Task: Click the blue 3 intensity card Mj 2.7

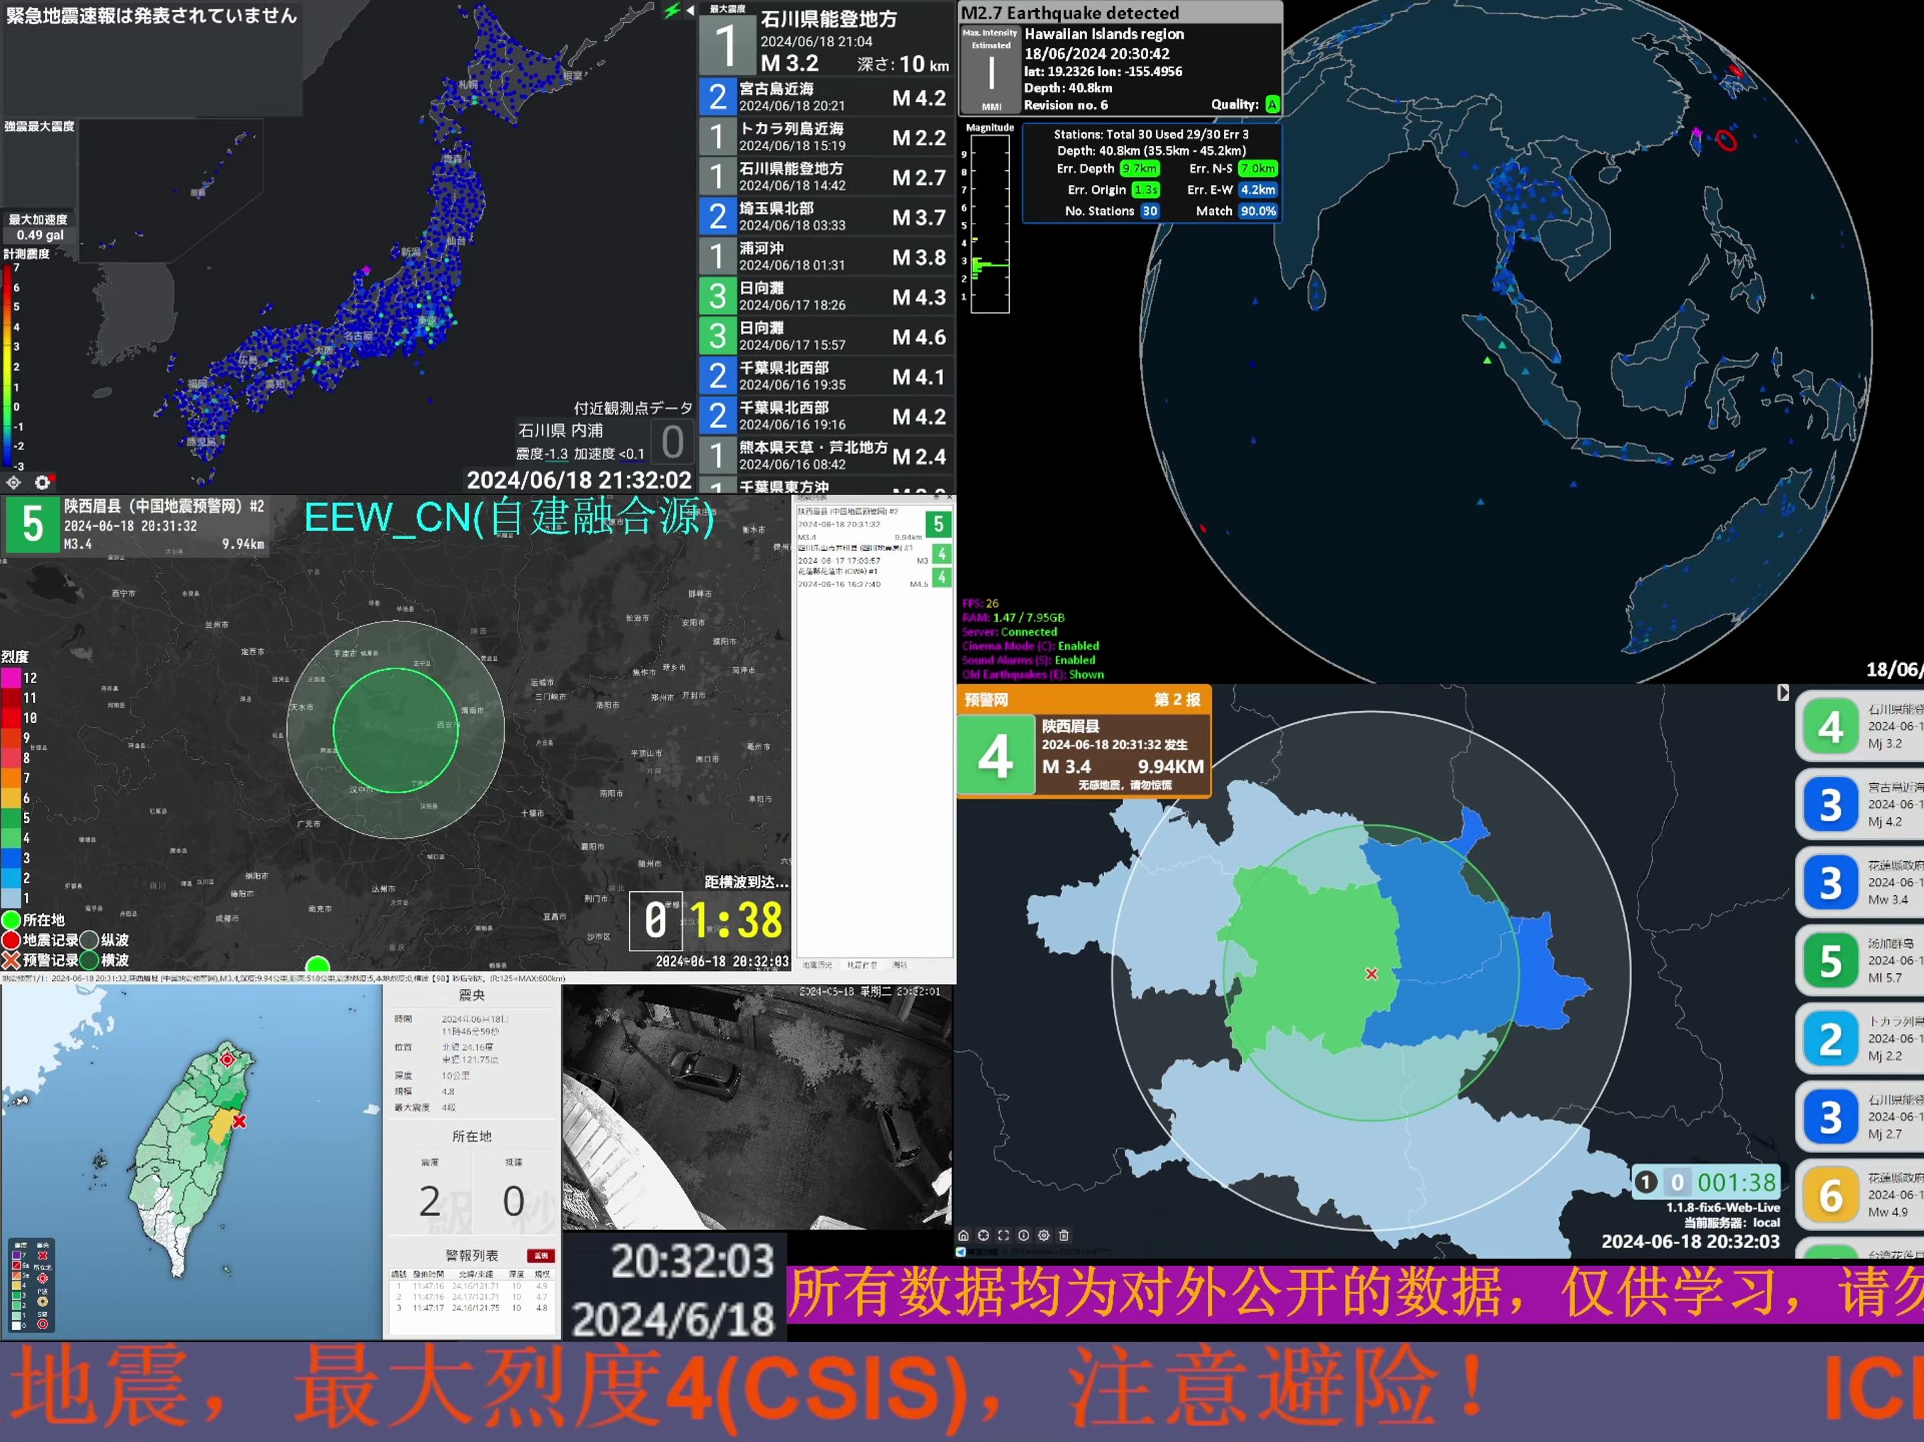Action: click(1860, 1117)
